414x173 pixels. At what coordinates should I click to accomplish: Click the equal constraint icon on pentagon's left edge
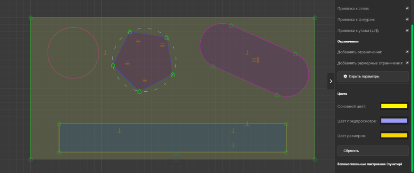pyautogui.click(x=127, y=63)
